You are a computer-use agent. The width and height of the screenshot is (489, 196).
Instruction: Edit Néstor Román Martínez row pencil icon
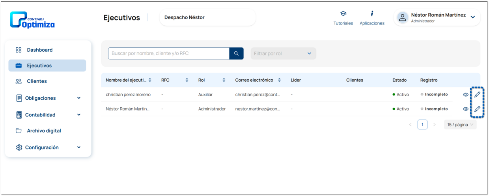477,109
